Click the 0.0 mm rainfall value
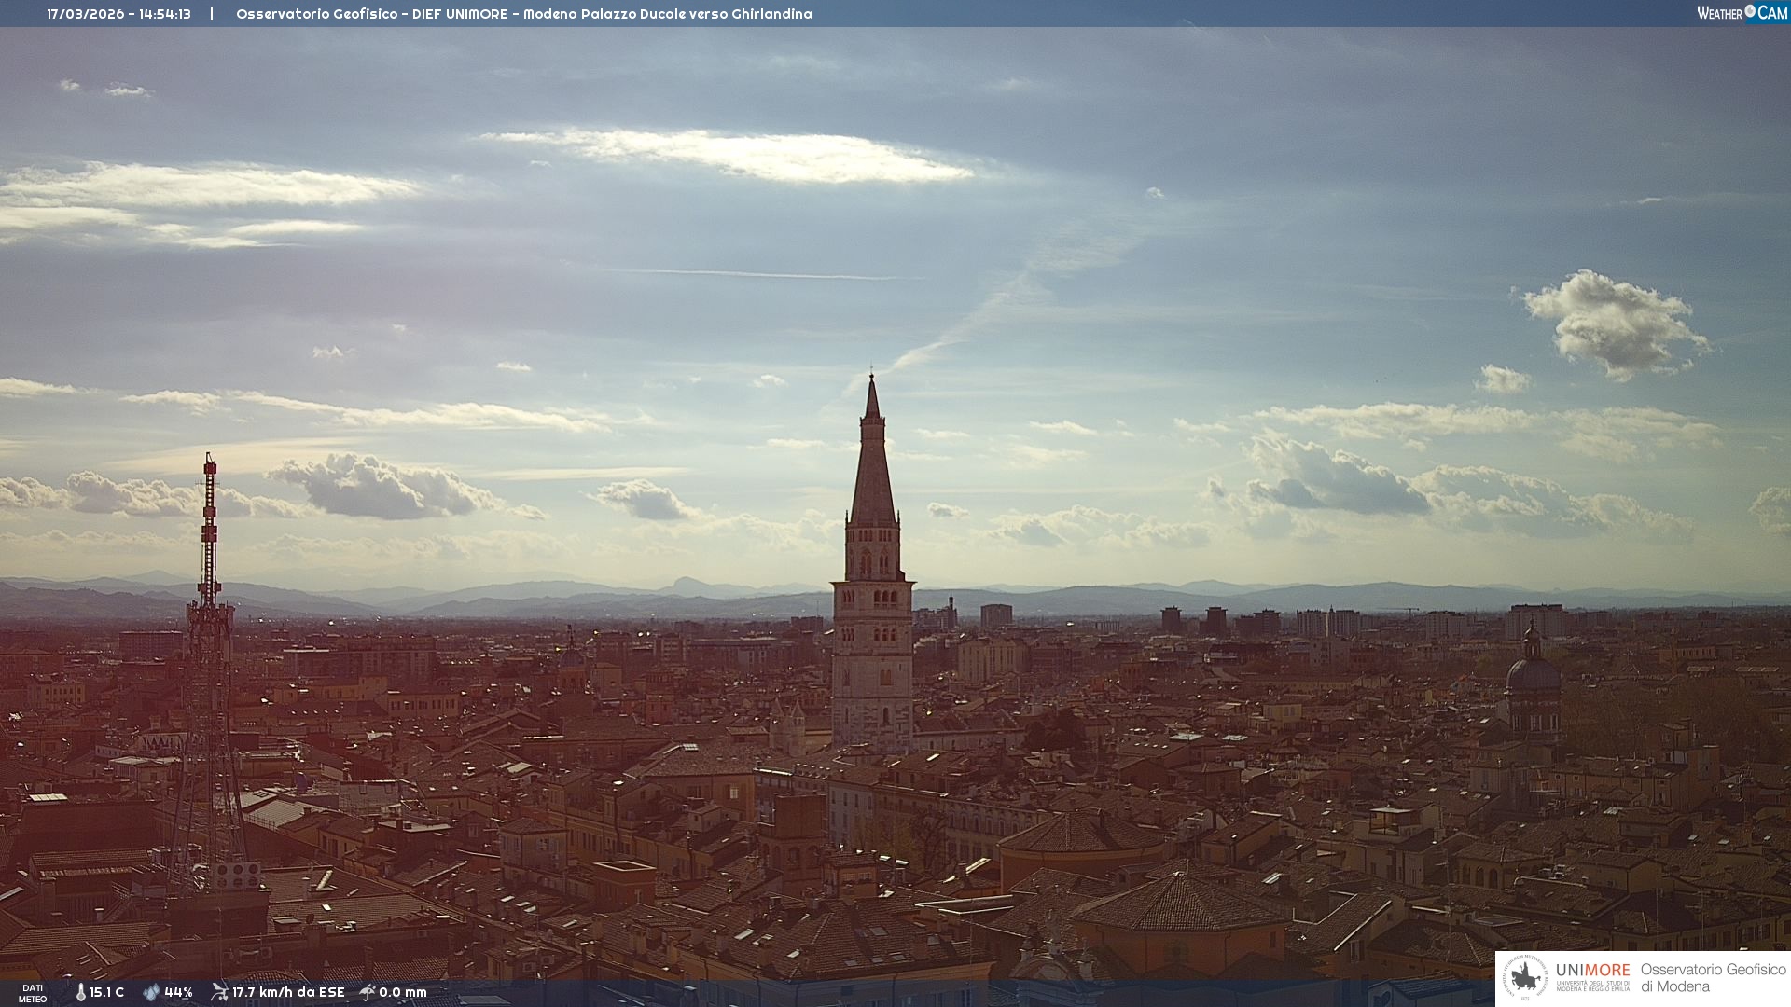This screenshot has height=1007, width=1791. coord(403,992)
